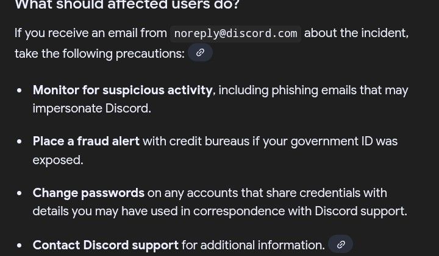This screenshot has width=439, height=256.
Task: Click the "What should affected users do?" heading
Action: [x=127, y=4]
